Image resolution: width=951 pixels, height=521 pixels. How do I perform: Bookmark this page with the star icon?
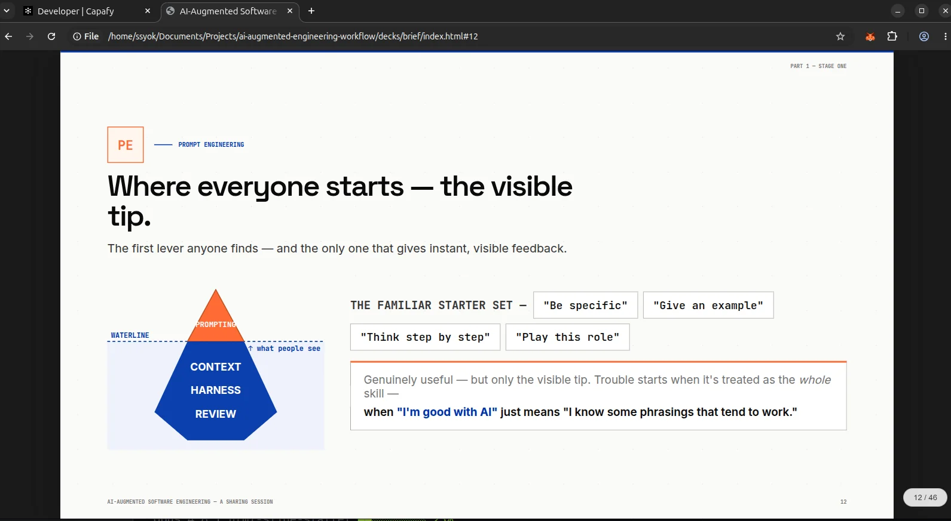click(x=840, y=36)
